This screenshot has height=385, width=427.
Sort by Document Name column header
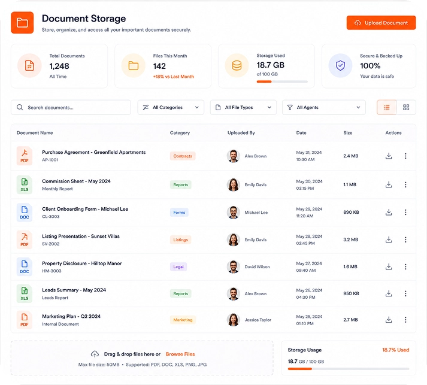tap(35, 133)
